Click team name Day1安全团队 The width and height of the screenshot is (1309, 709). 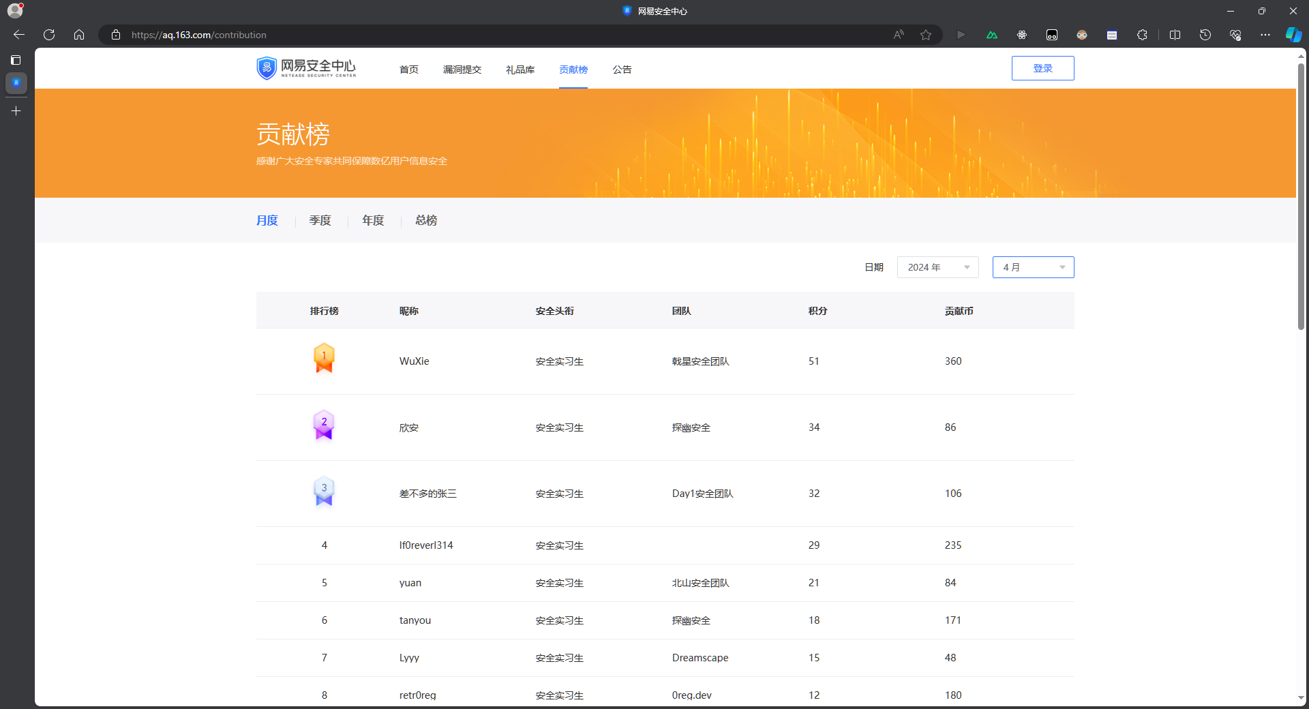tap(703, 494)
